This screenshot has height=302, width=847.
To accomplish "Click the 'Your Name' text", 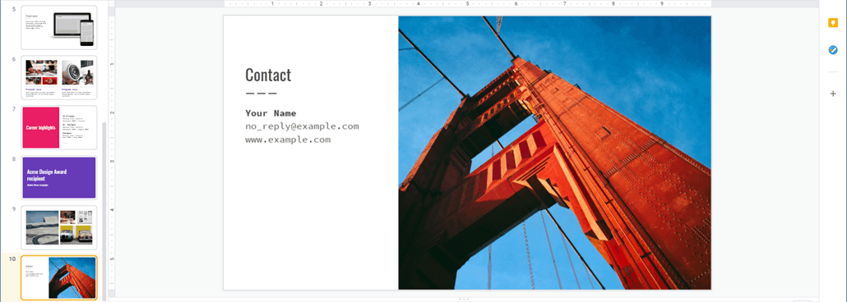I will (271, 113).
